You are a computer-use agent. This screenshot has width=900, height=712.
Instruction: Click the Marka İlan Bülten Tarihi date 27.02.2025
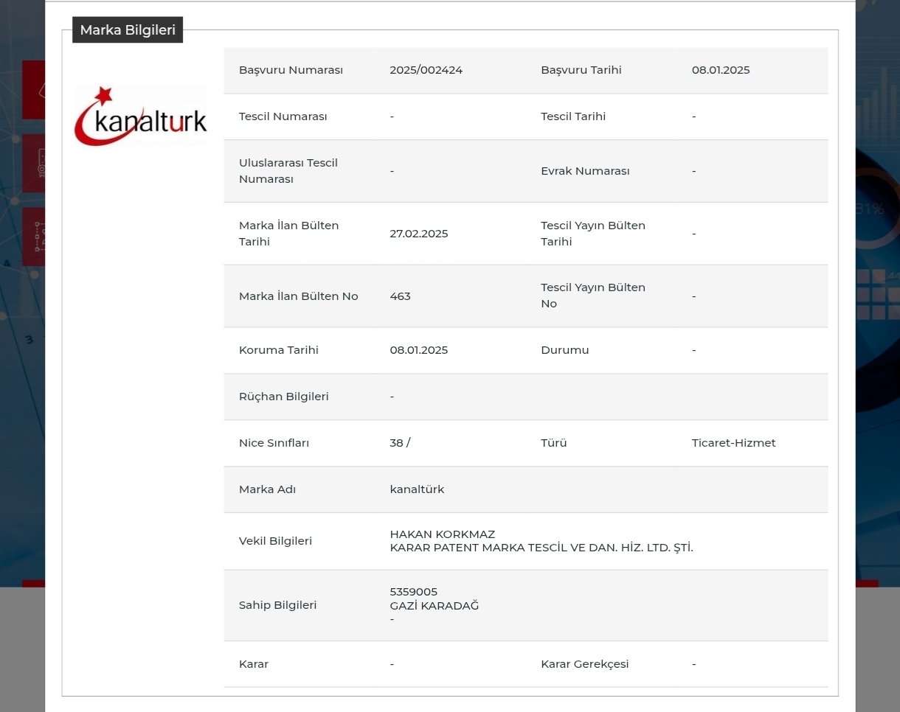(x=418, y=234)
